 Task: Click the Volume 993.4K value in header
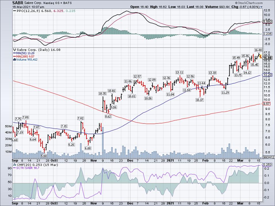(218, 7)
